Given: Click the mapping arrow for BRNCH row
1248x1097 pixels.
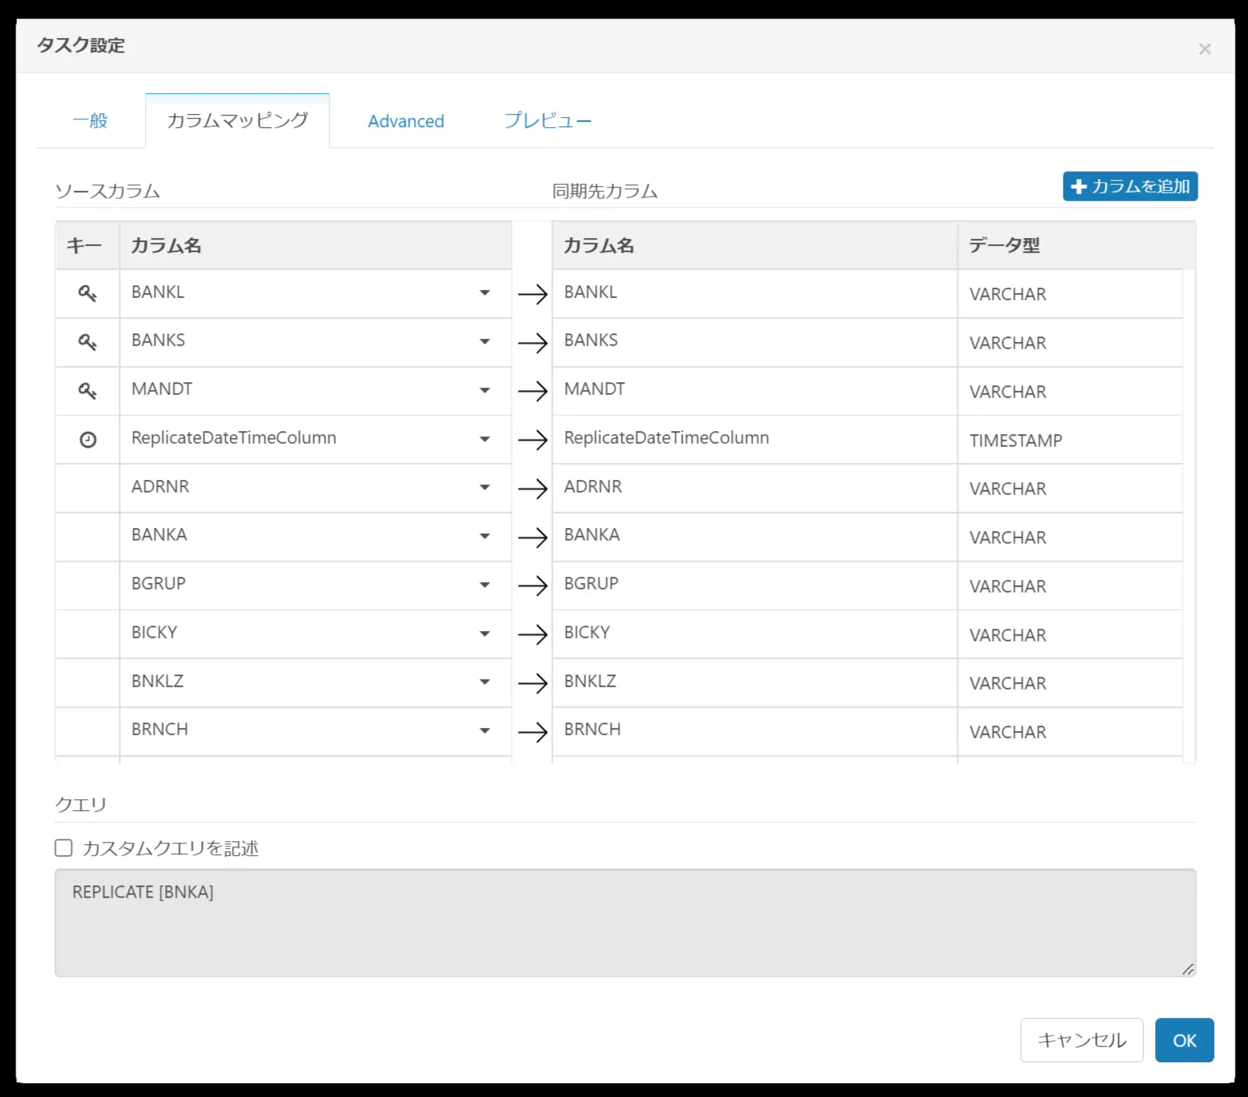Looking at the screenshot, I should click(x=533, y=732).
